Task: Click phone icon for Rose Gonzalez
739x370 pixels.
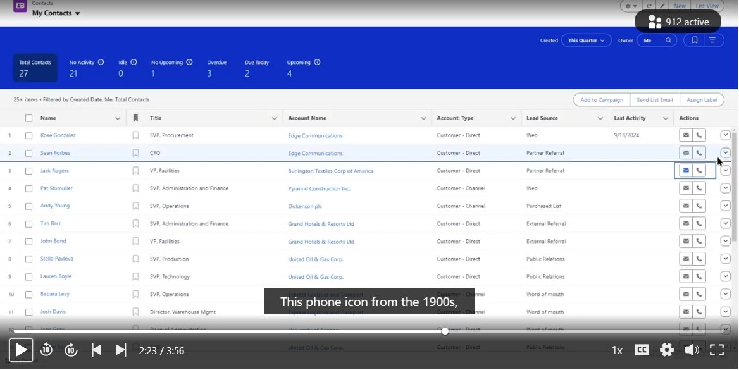Action: click(699, 135)
